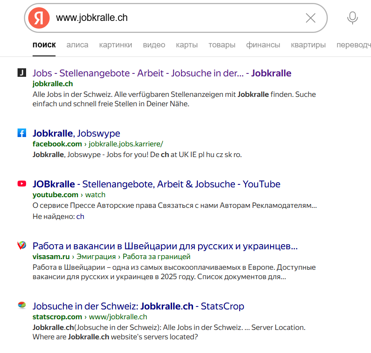Click the statscrop.com green URL
This screenshot has width=371, height=353.
click(x=57, y=317)
